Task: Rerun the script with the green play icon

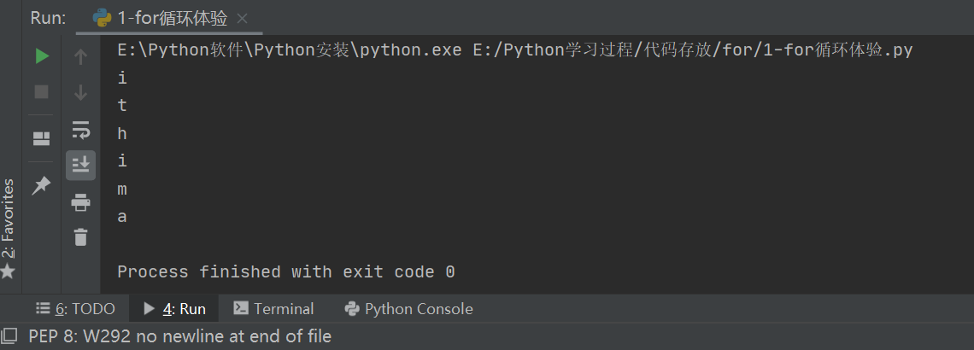Action: pos(41,56)
